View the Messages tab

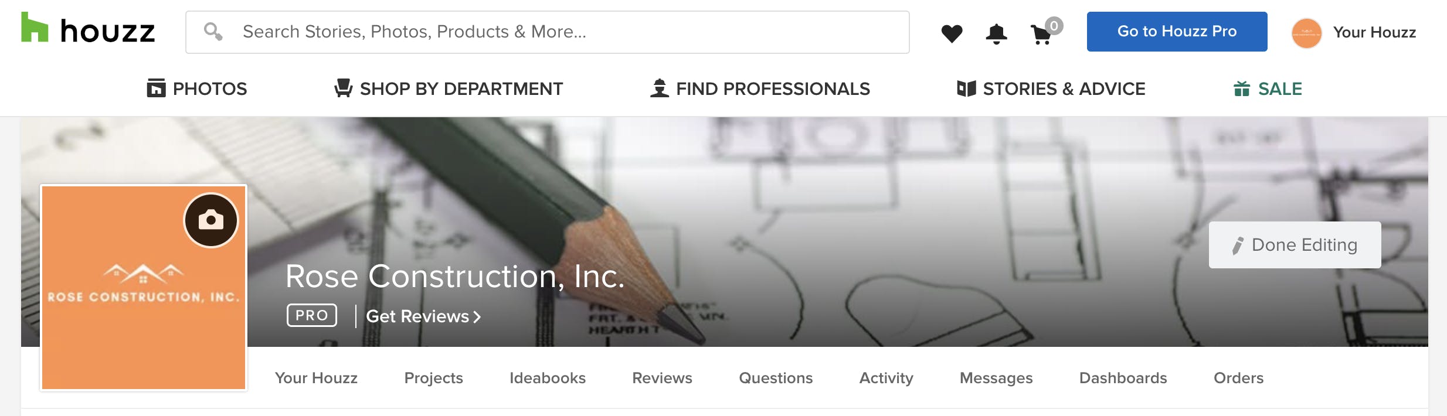click(x=996, y=378)
